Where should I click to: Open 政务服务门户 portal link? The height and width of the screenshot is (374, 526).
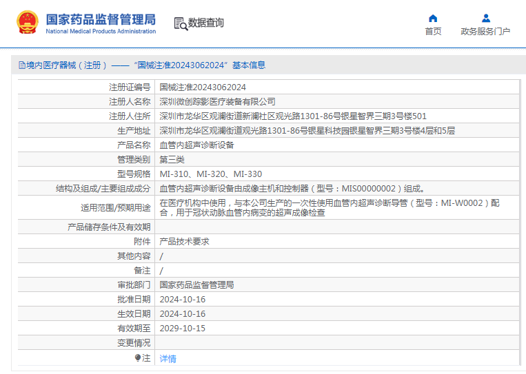(x=485, y=32)
